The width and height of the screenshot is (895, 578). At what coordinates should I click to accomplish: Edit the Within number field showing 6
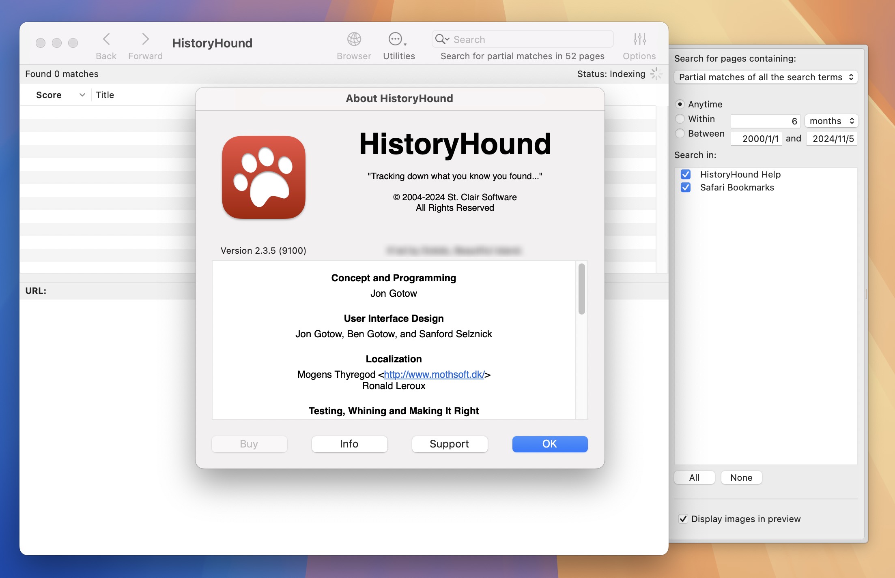click(x=765, y=121)
